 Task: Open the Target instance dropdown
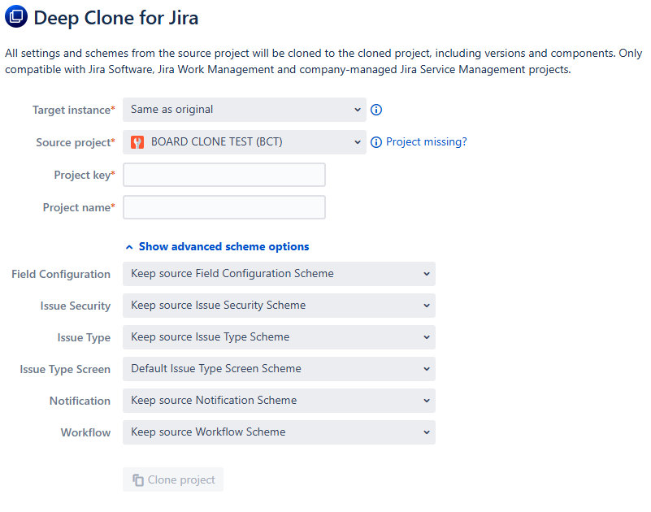point(245,110)
